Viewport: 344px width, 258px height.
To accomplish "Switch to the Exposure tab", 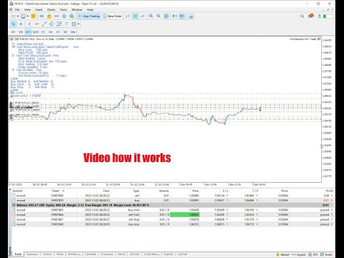I will click(32, 254).
